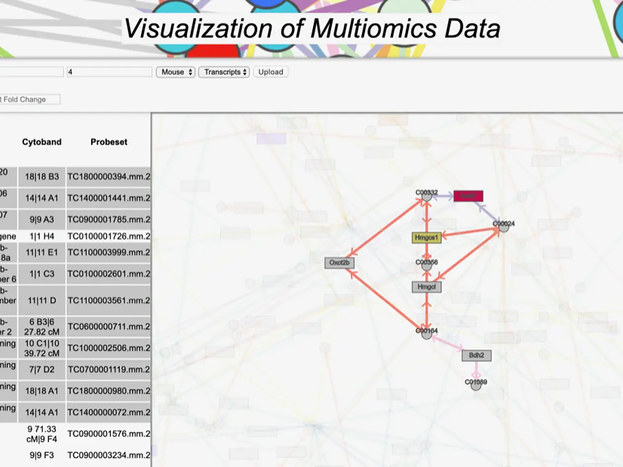This screenshot has height=467, width=623.
Task: Select the Oxct2b gene node
Action: click(339, 263)
